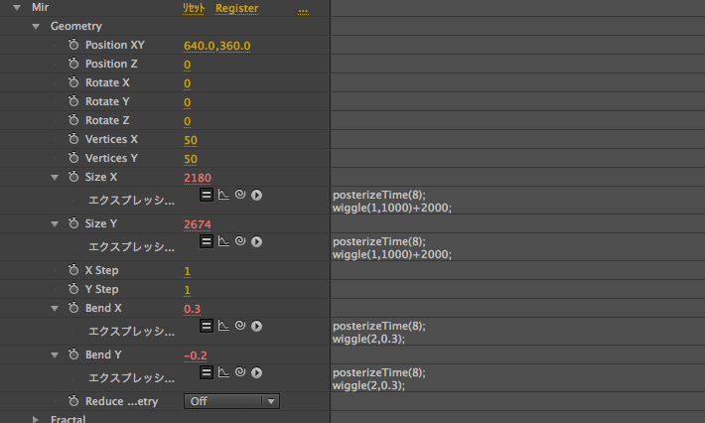Click the Size Y expression pick whip
The height and width of the screenshot is (423, 705).
(x=239, y=241)
